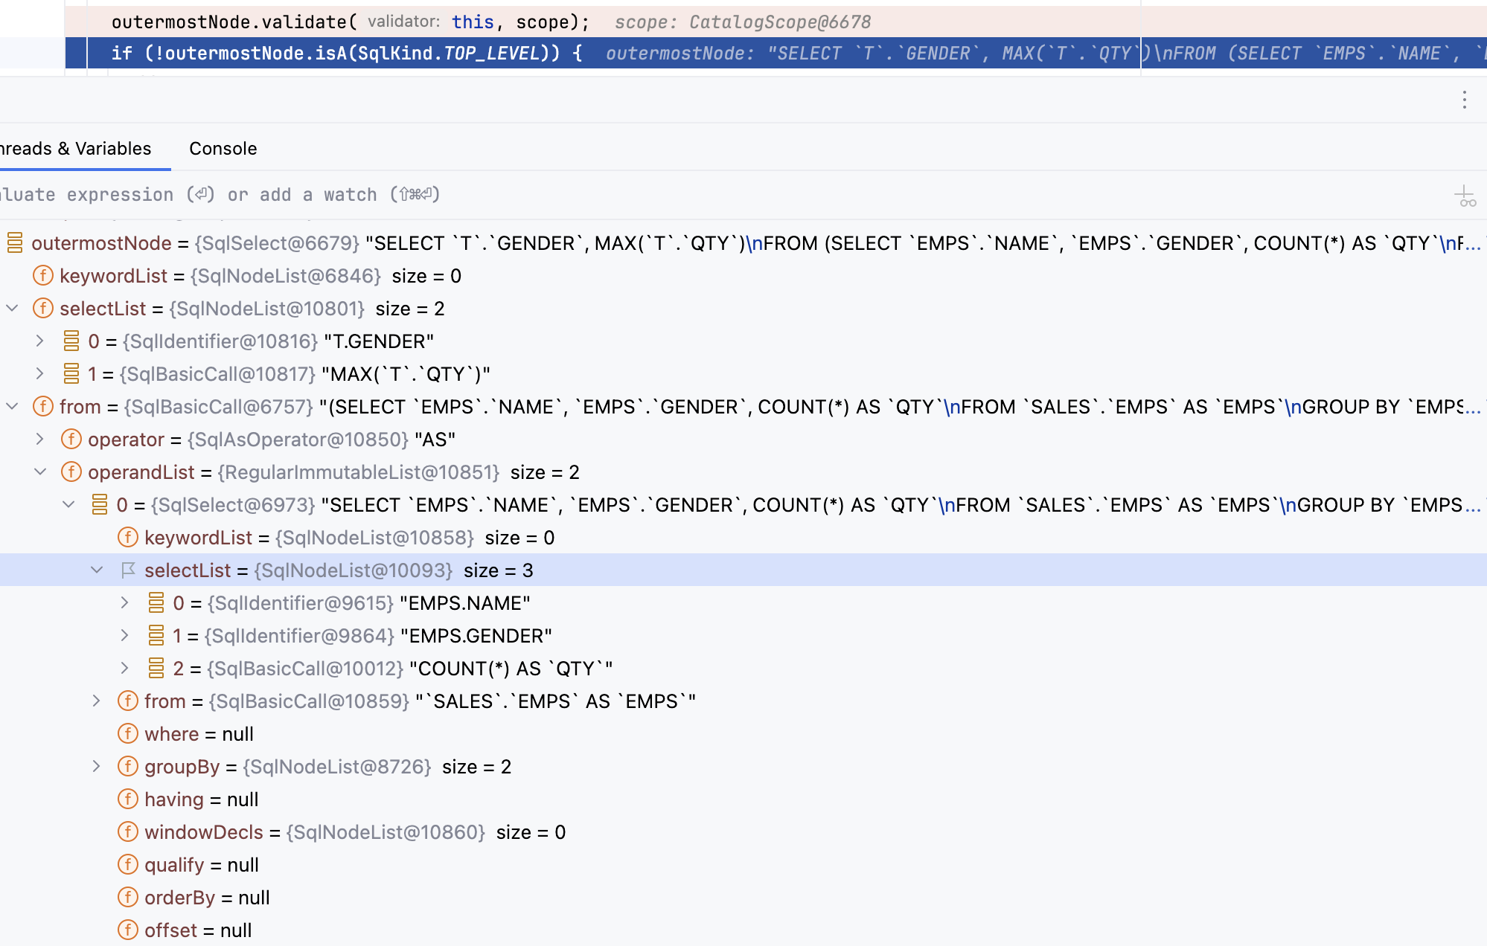Open the Threads & Variables tab

pos(74,149)
